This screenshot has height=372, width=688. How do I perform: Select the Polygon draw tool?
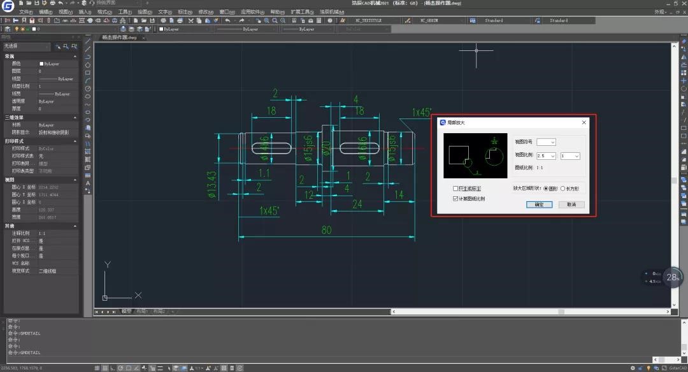pos(88,64)
